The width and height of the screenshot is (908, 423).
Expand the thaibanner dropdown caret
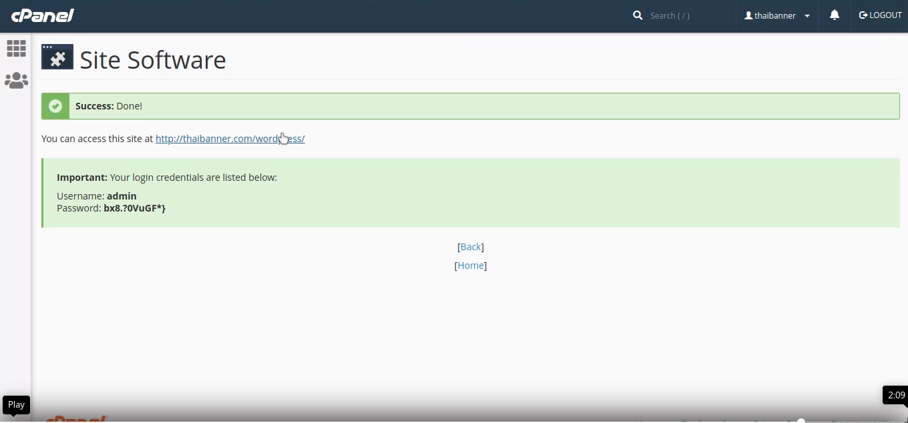pos(807,16)
